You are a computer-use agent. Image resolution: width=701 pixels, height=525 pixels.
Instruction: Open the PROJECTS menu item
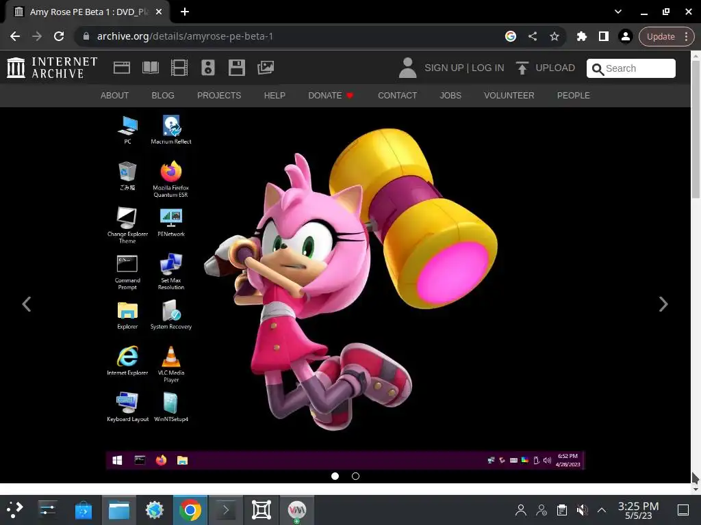[219, 96]
